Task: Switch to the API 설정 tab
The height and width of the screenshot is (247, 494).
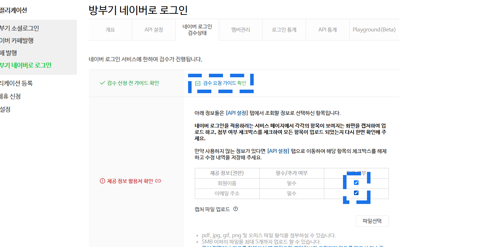Action: tap(154, 30)
